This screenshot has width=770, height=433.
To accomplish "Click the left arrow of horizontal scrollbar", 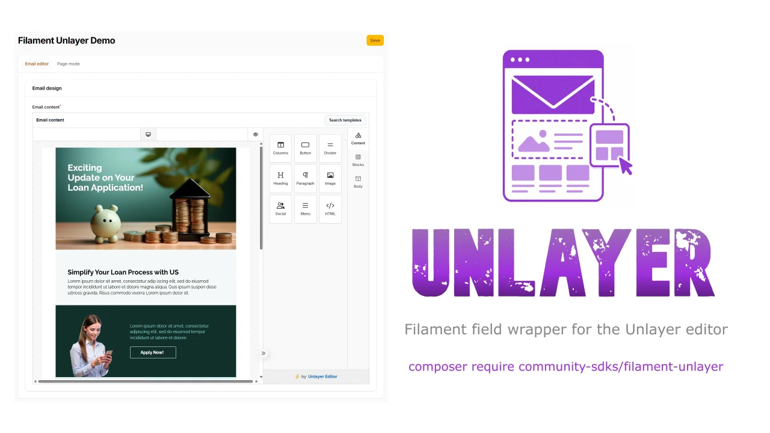I will pos(35,381).
